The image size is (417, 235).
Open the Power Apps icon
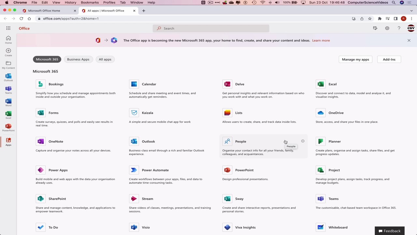[40, 170]
